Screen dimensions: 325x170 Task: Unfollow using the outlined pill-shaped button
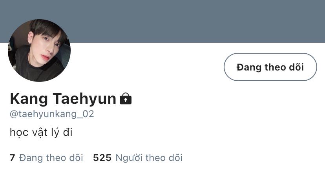point(270,67)
